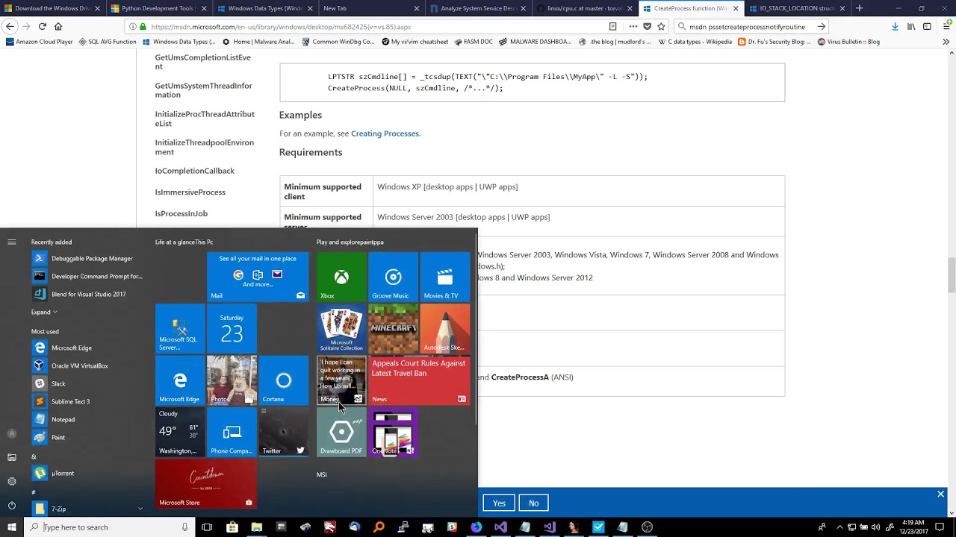
Task: Open Microsoft Edge in Most used list
Action: 87,348
